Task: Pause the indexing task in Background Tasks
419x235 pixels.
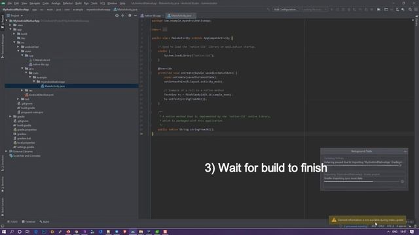Action: [401, 165]
